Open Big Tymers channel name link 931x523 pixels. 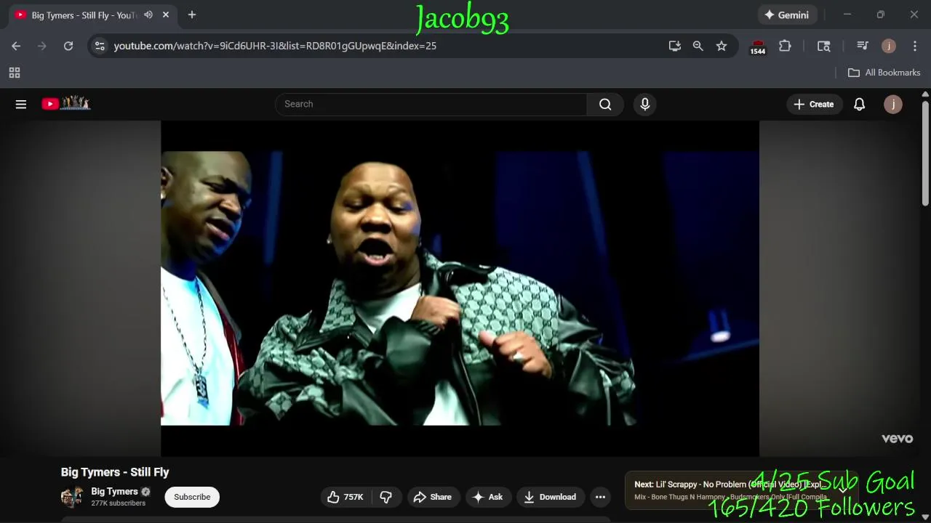click(x=114, y=492)
